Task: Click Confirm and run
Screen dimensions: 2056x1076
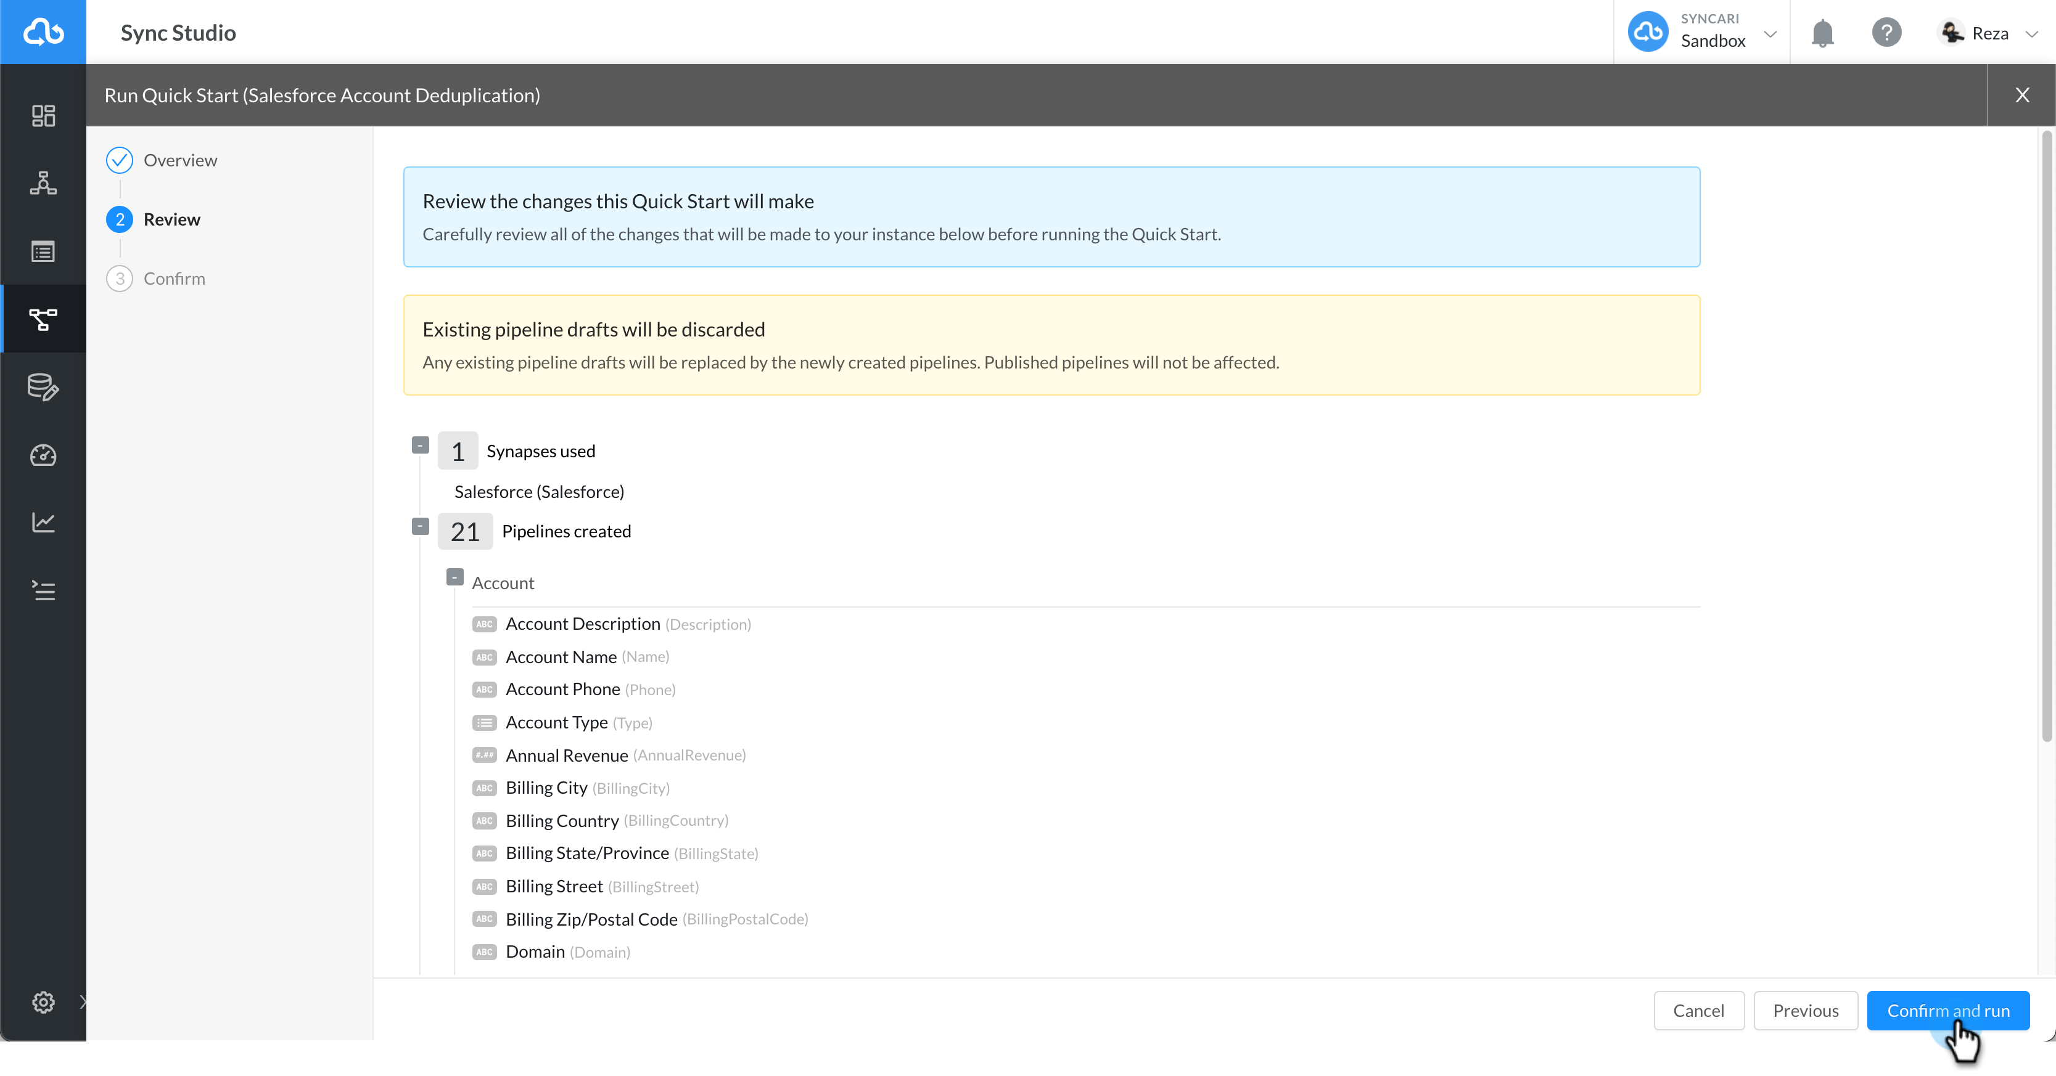Action: (1947, 1011)
